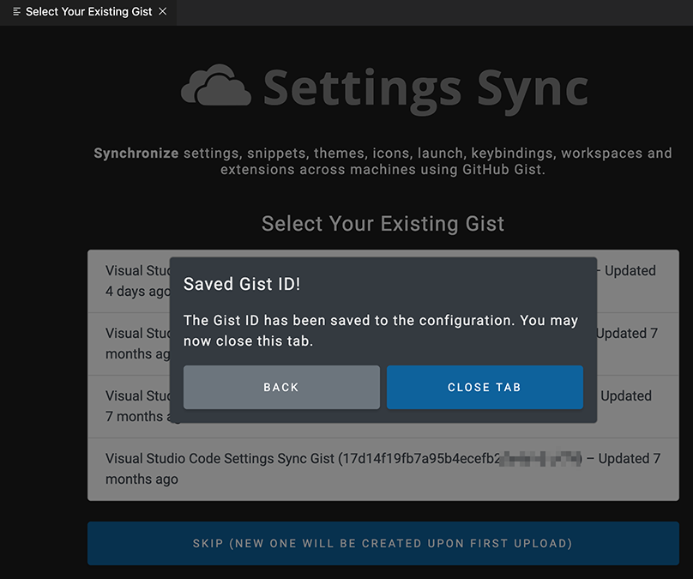
Task: Choose the second gist entry in the list
Action: [x=129, y=343]
